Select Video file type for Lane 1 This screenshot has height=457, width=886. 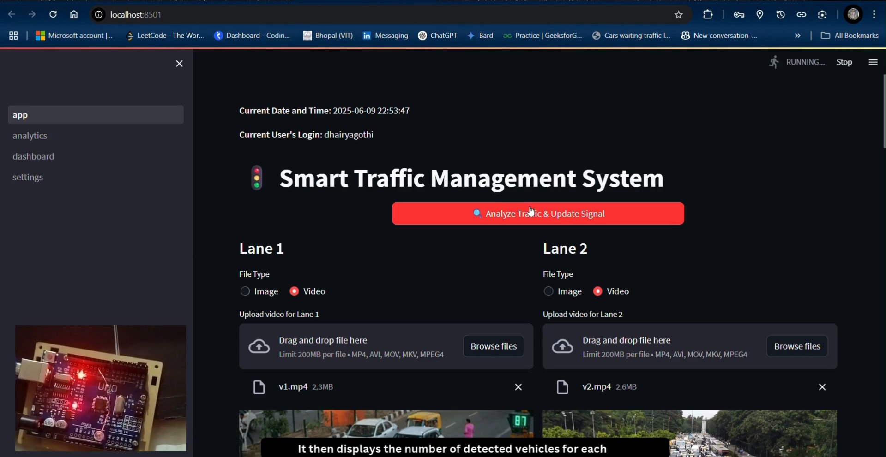(294, 291)
